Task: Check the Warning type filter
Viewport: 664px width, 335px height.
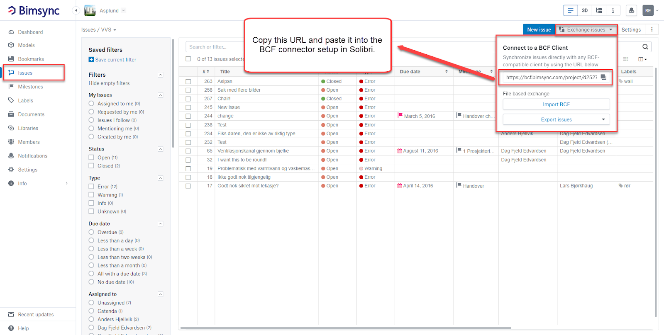Action: tap(91, 195)
